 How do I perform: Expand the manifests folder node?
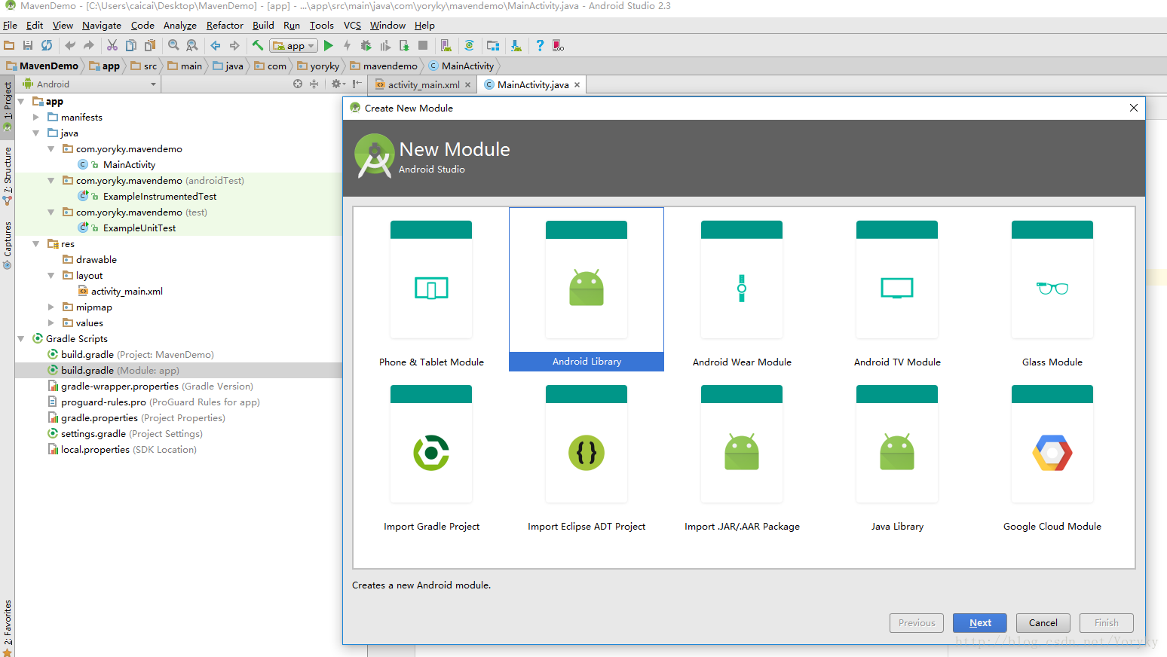coord(36,117)
